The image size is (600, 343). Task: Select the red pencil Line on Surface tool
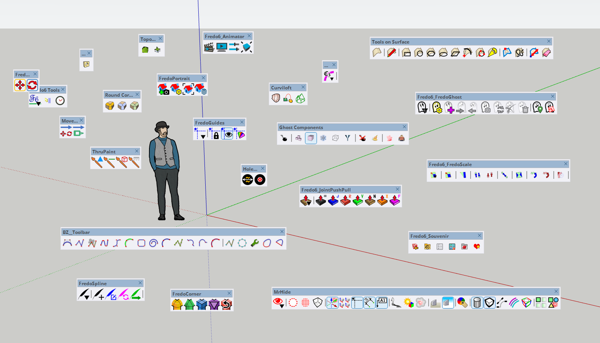click(x=392, y=53)
